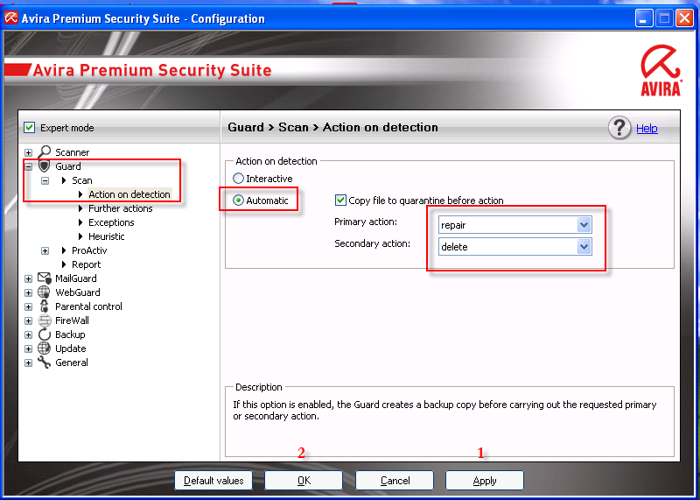Uncheck Copy file to quarantine before action
Image resolution: width=700 pixels, height=500 pixels.
[340, 201]
